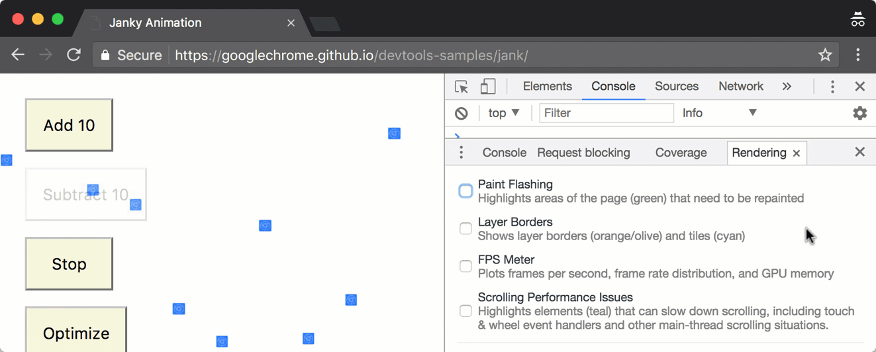
Task: Select the inspect element picker icon
Action: [x=462, y=87]
